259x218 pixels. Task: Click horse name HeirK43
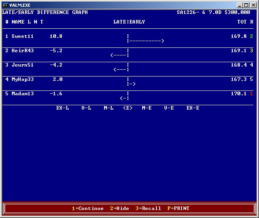click(x=23, y=51)
